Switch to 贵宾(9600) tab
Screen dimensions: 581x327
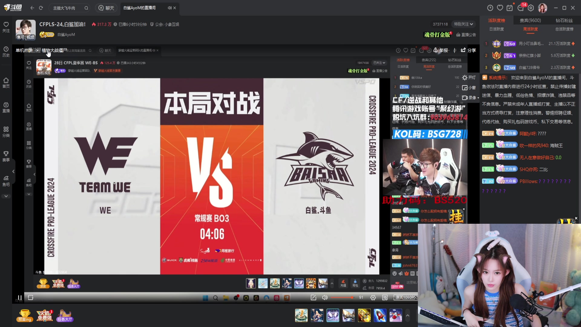click(530, 21)
